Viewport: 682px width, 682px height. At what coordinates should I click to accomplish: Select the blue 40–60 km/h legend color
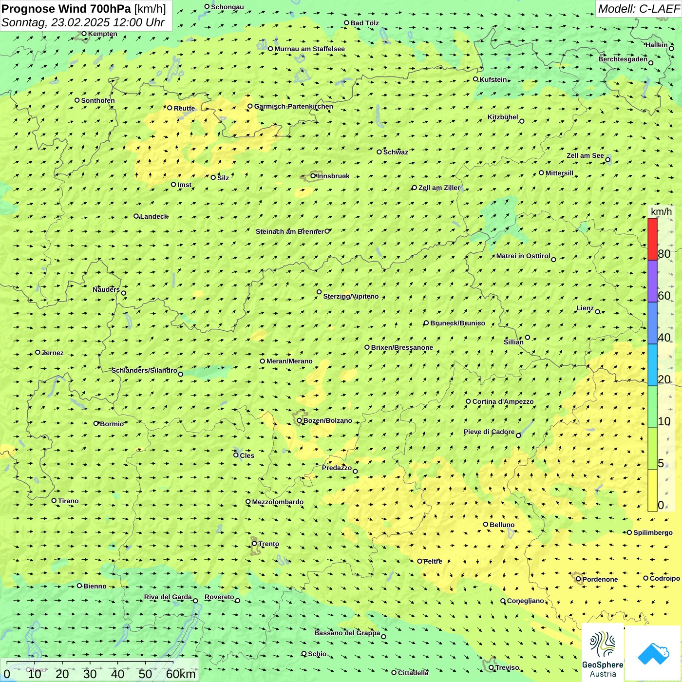(x=652, y=323)
